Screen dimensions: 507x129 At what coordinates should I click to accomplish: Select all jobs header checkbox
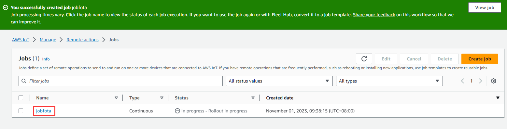click(x=21, y=98)
